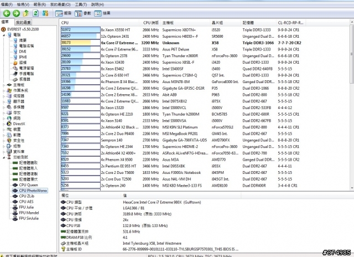
Task: Select the FPU Julia icon
Action: (15, 207)
